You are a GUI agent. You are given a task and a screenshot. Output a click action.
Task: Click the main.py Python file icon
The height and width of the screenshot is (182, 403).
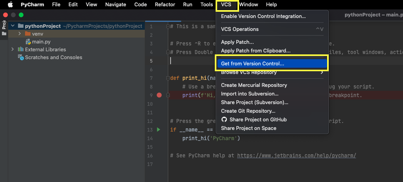point(28,41)
